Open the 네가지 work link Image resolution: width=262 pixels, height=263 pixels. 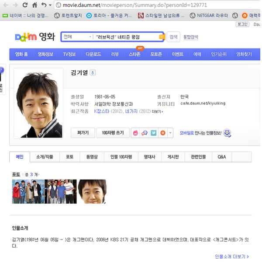point(131,111)
